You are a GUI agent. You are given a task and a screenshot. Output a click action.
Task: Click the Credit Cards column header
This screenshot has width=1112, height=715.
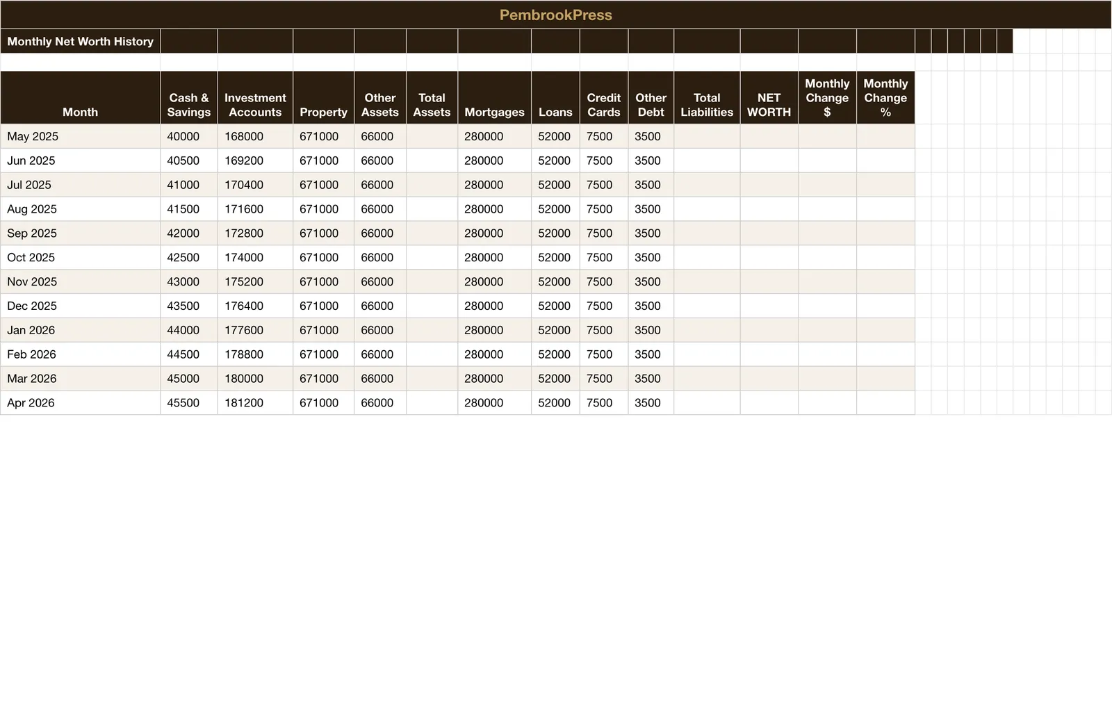tap(604, 98)
